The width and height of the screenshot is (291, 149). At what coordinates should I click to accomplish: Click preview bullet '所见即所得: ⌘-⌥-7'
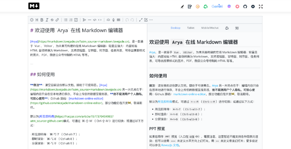tap(180, 109)
